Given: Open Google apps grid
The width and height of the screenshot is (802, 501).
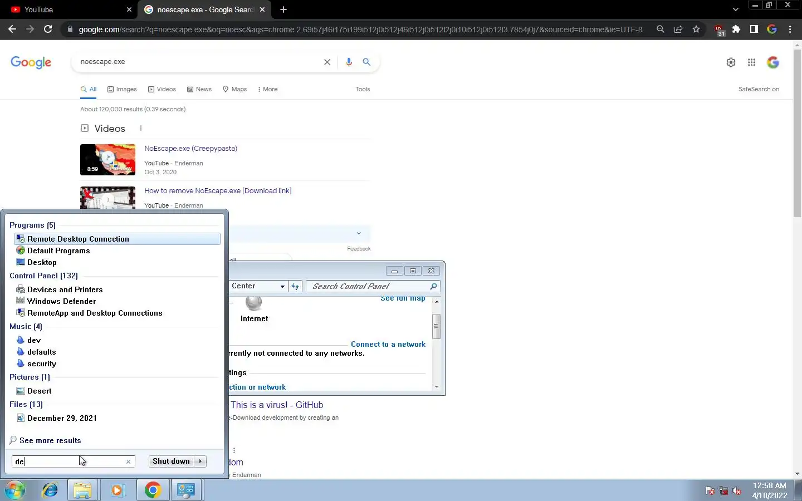Looking at the screenshot, I should pos(751,62).
